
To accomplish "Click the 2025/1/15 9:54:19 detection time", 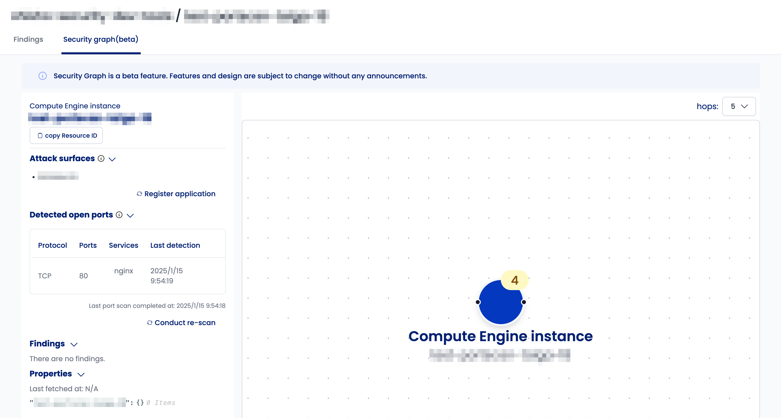I will 167,276.
